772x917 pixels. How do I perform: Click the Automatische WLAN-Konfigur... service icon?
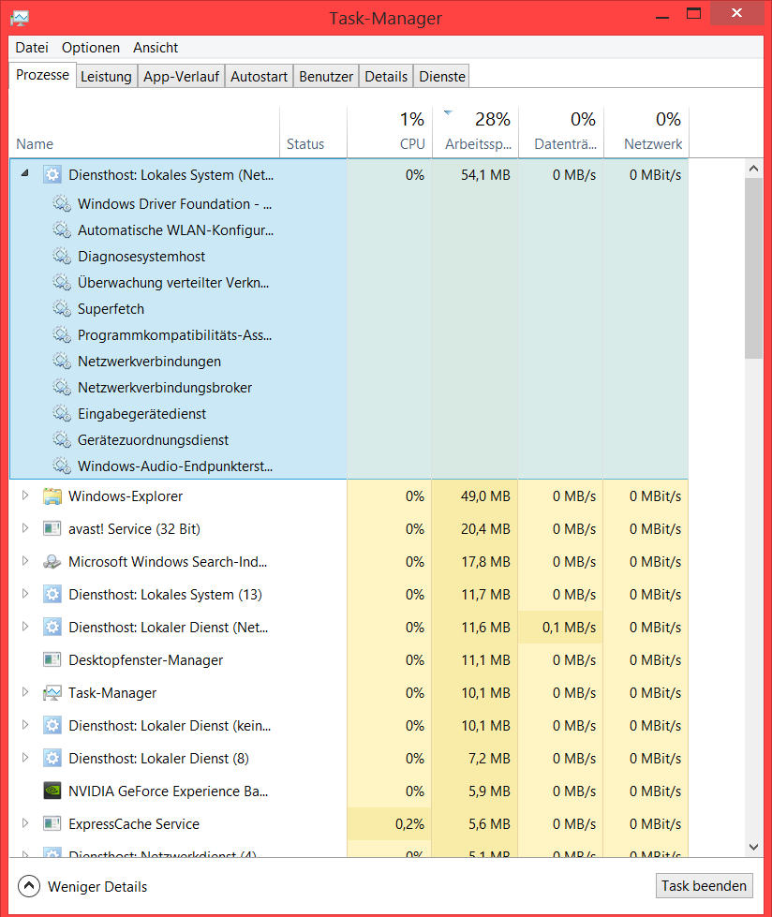click(x=62, y=229)
